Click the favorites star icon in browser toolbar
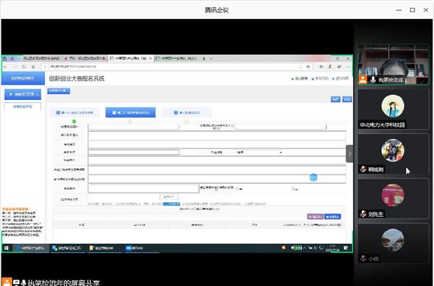 tap(321, 67)
